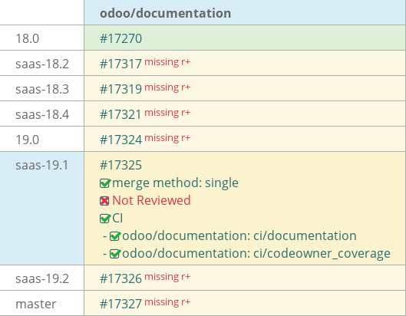Click the 'Not Reviewed' status text

tap(151, 201)
